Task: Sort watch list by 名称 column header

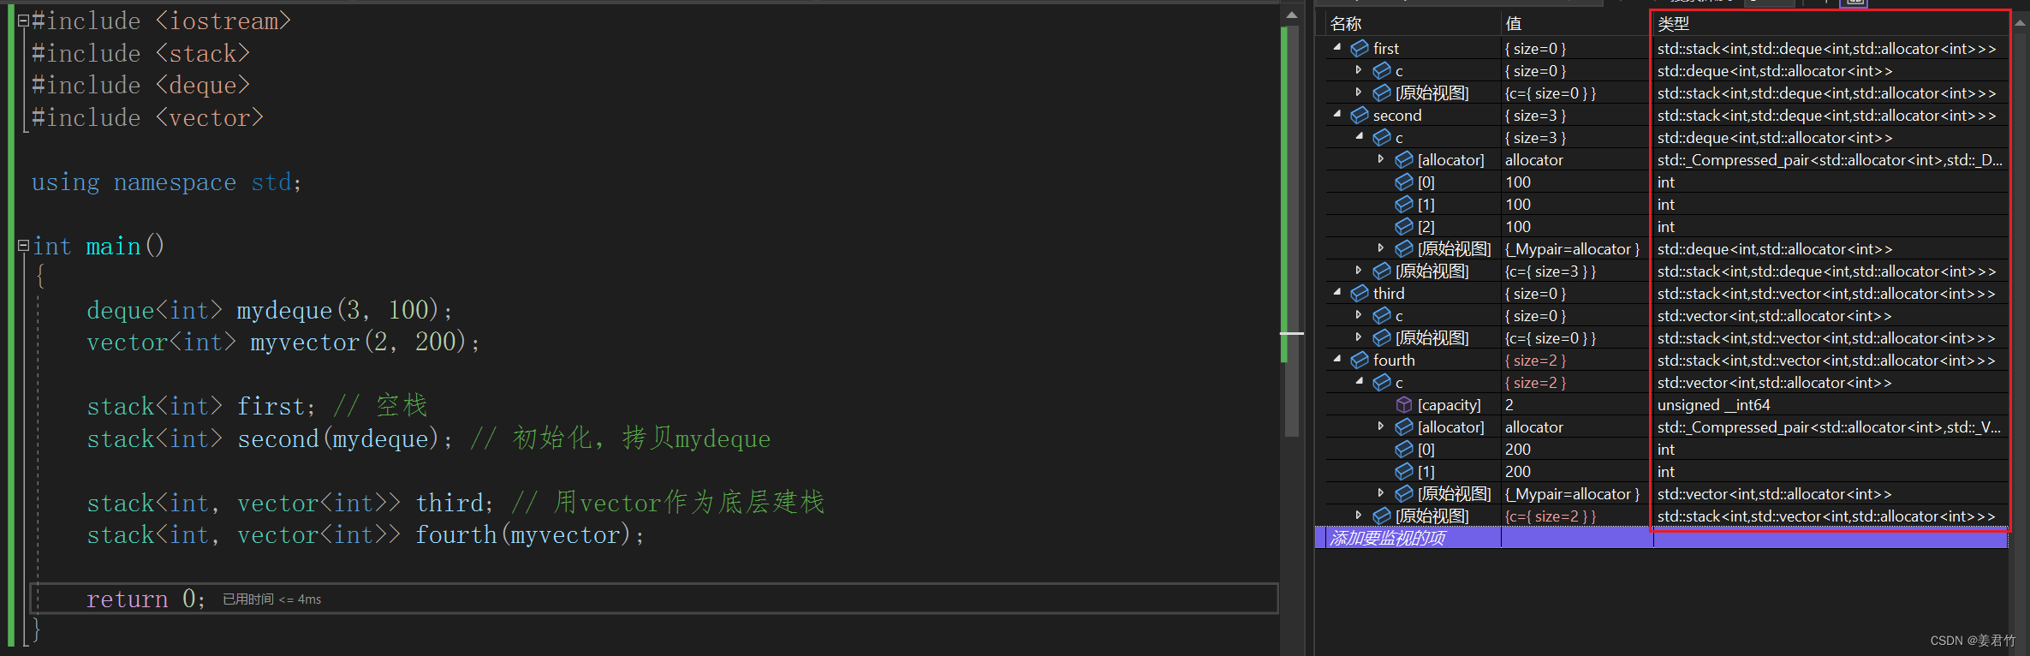Action: (1413, 24)
